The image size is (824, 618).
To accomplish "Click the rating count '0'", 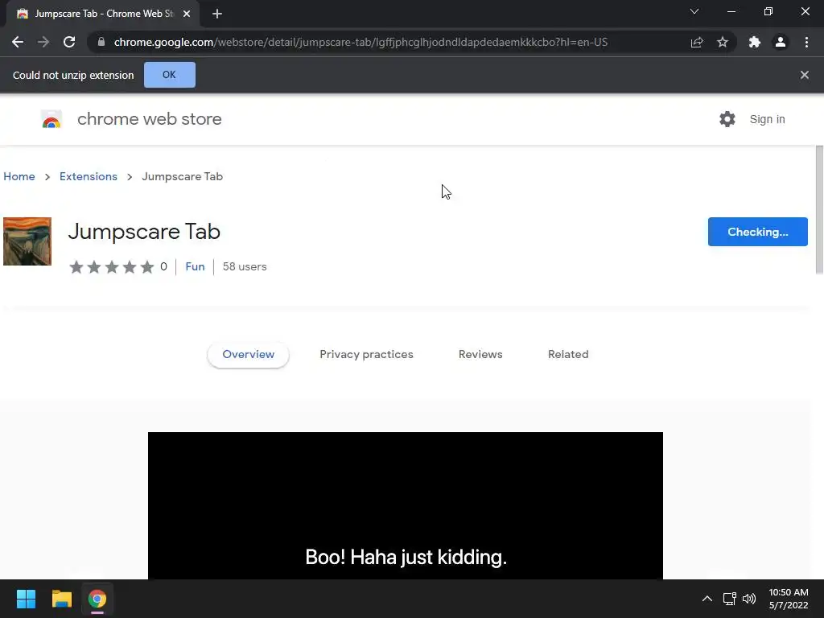I will (163, 266).
